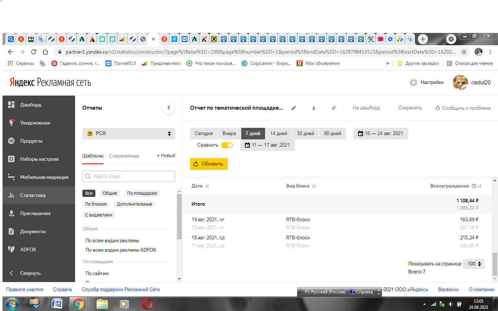The image size is (498, 311).
Task: Select the 90 дней period
Action: coord(333,134)
